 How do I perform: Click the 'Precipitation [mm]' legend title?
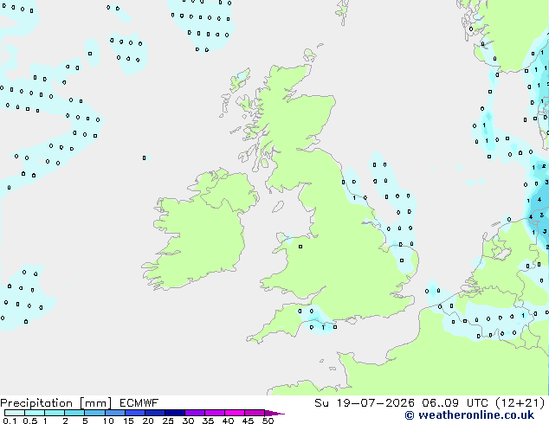[56, 403]
